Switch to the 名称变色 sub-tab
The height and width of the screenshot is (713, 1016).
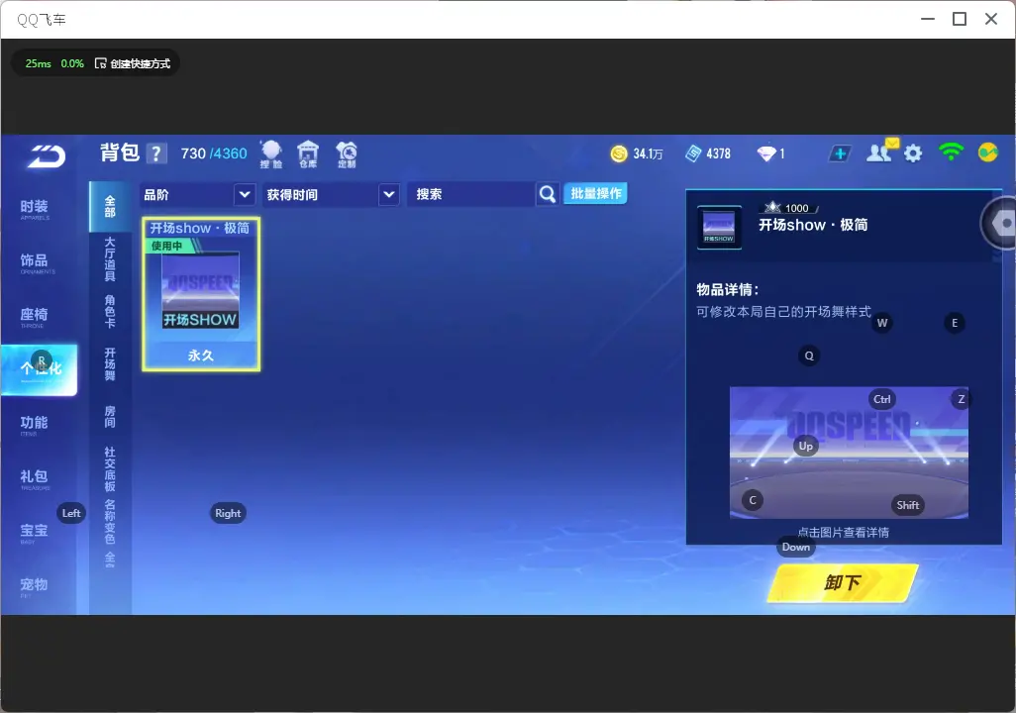coord(110,522)
